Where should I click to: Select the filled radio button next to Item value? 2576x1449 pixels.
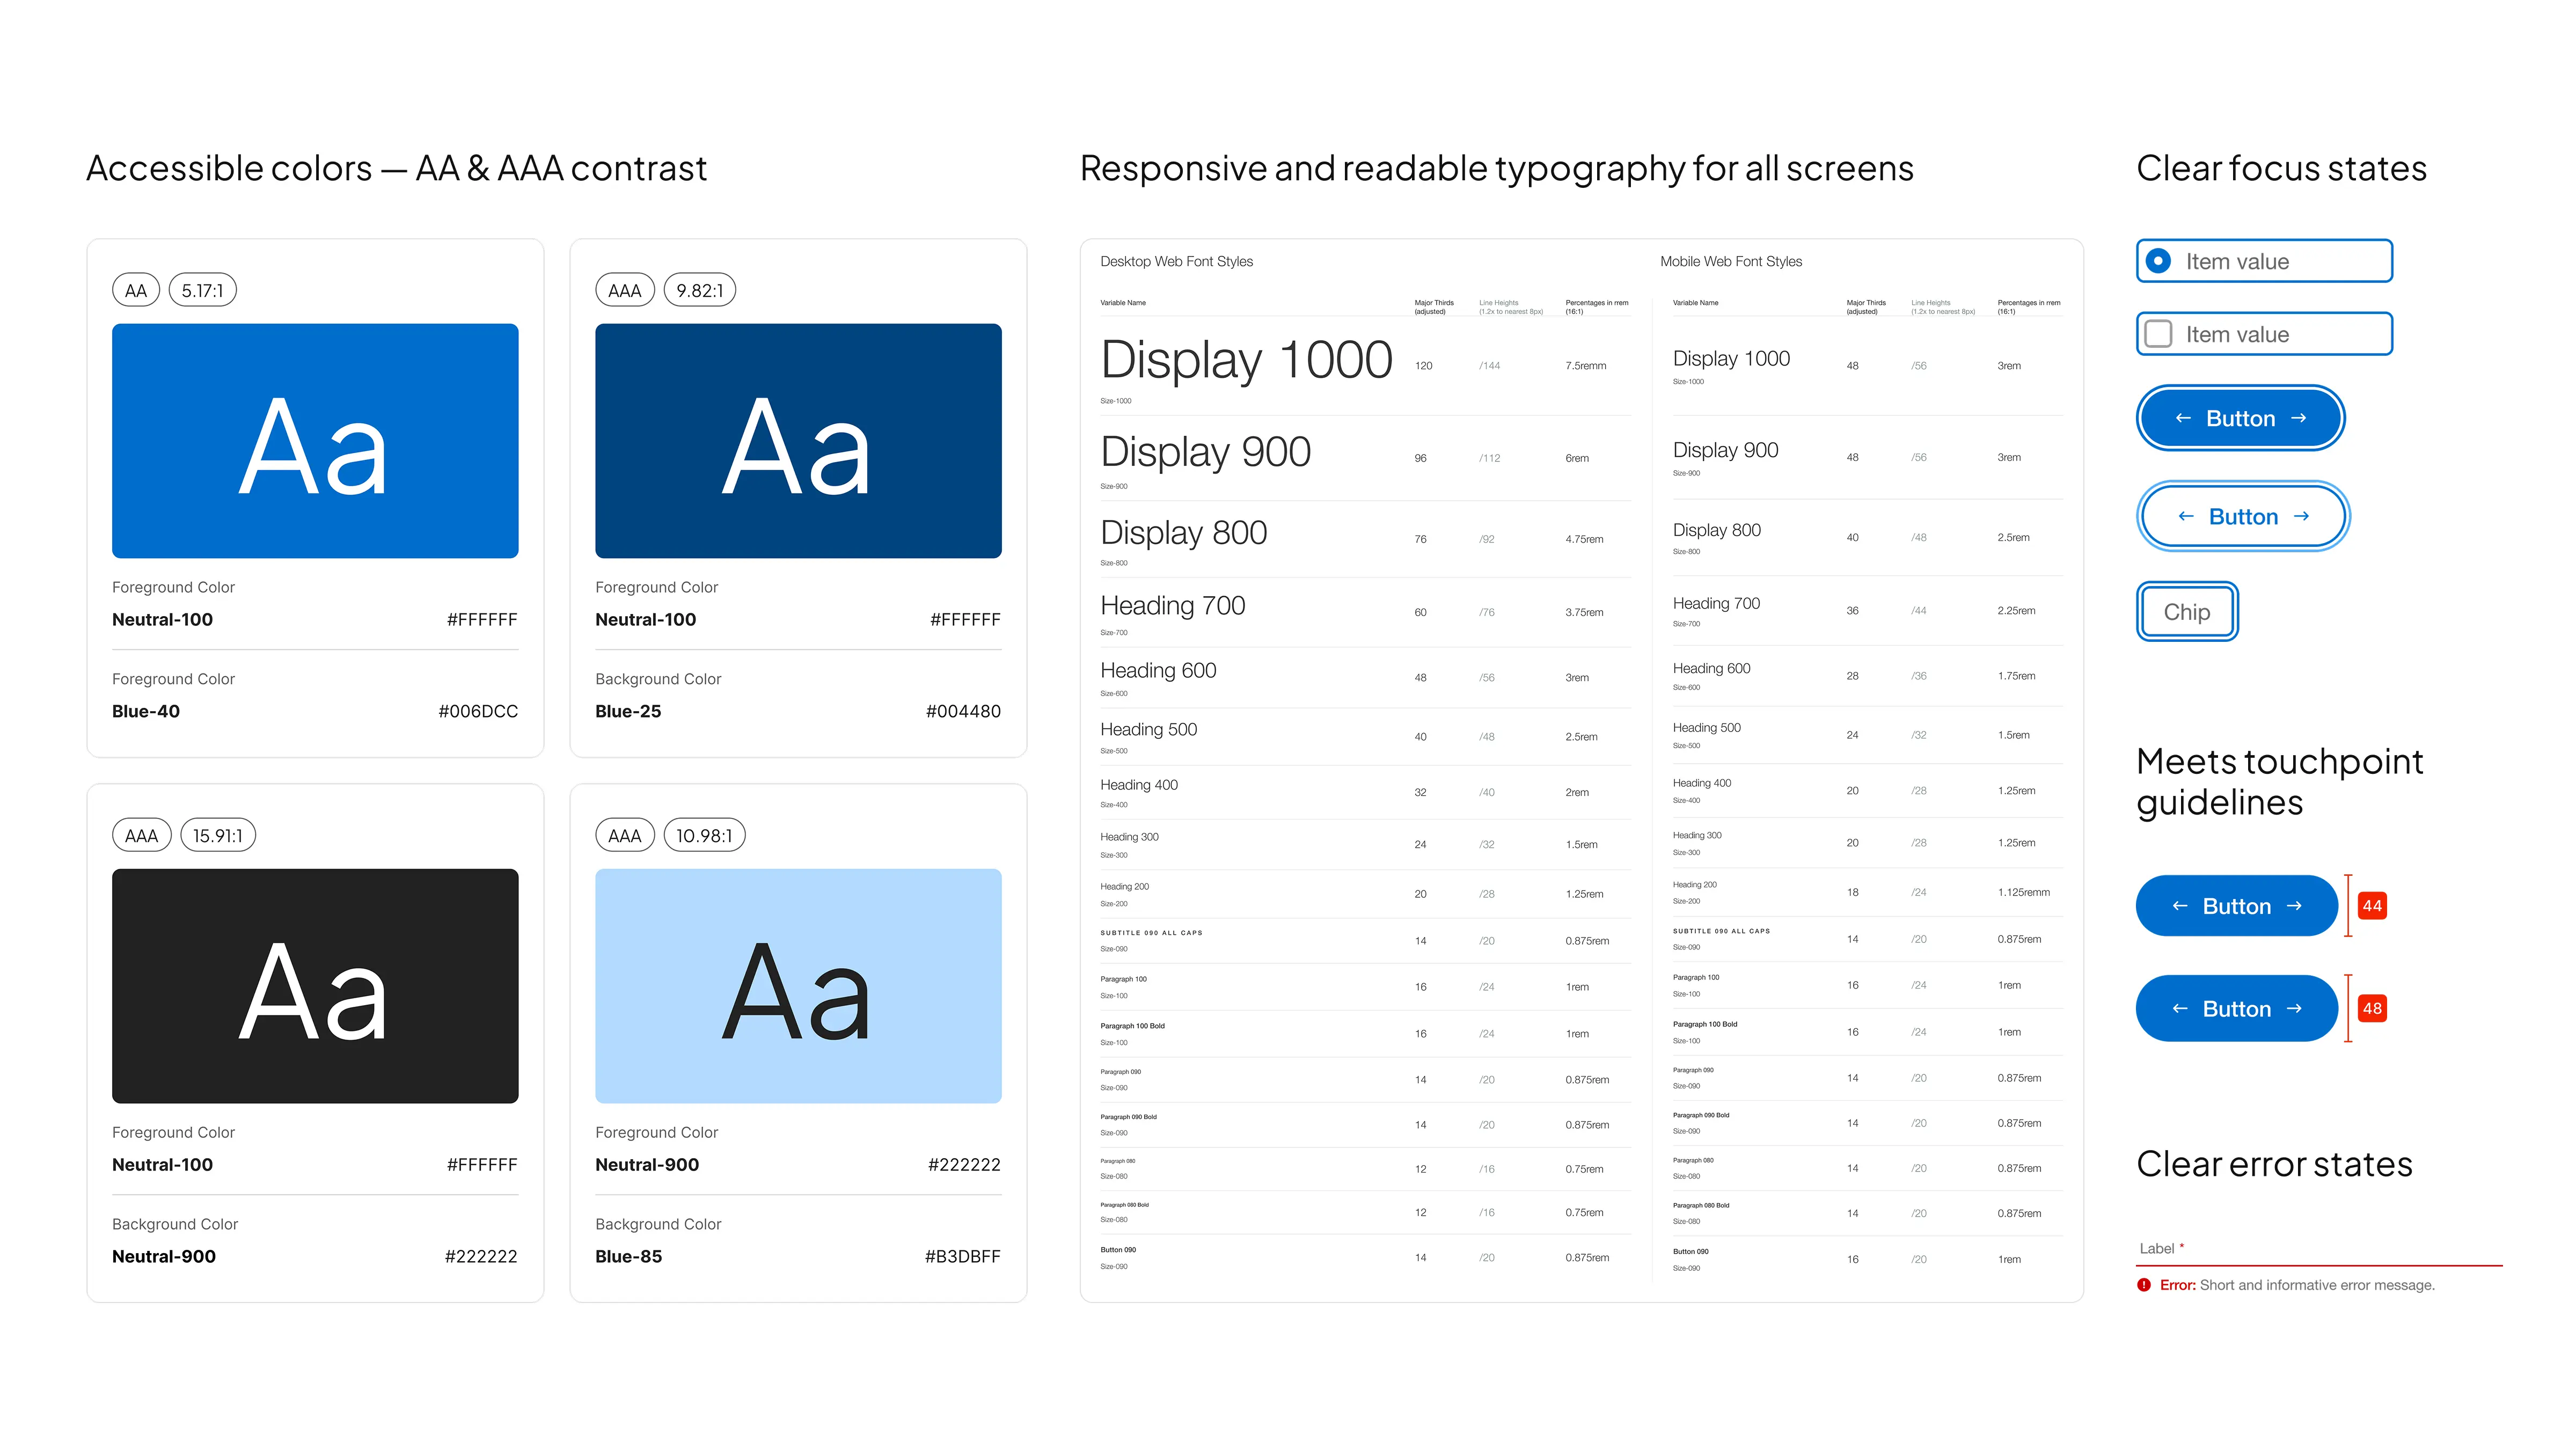pos(2160,261)
